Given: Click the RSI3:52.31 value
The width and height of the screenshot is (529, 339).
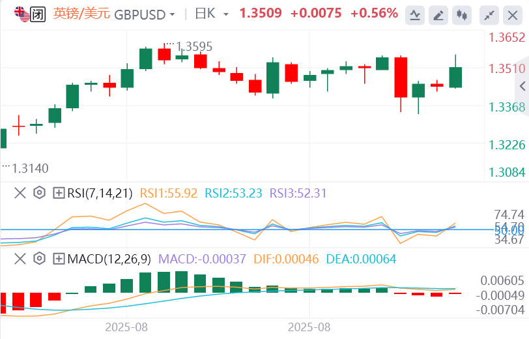Looking at the screenshot, I should tap(298, 193).
